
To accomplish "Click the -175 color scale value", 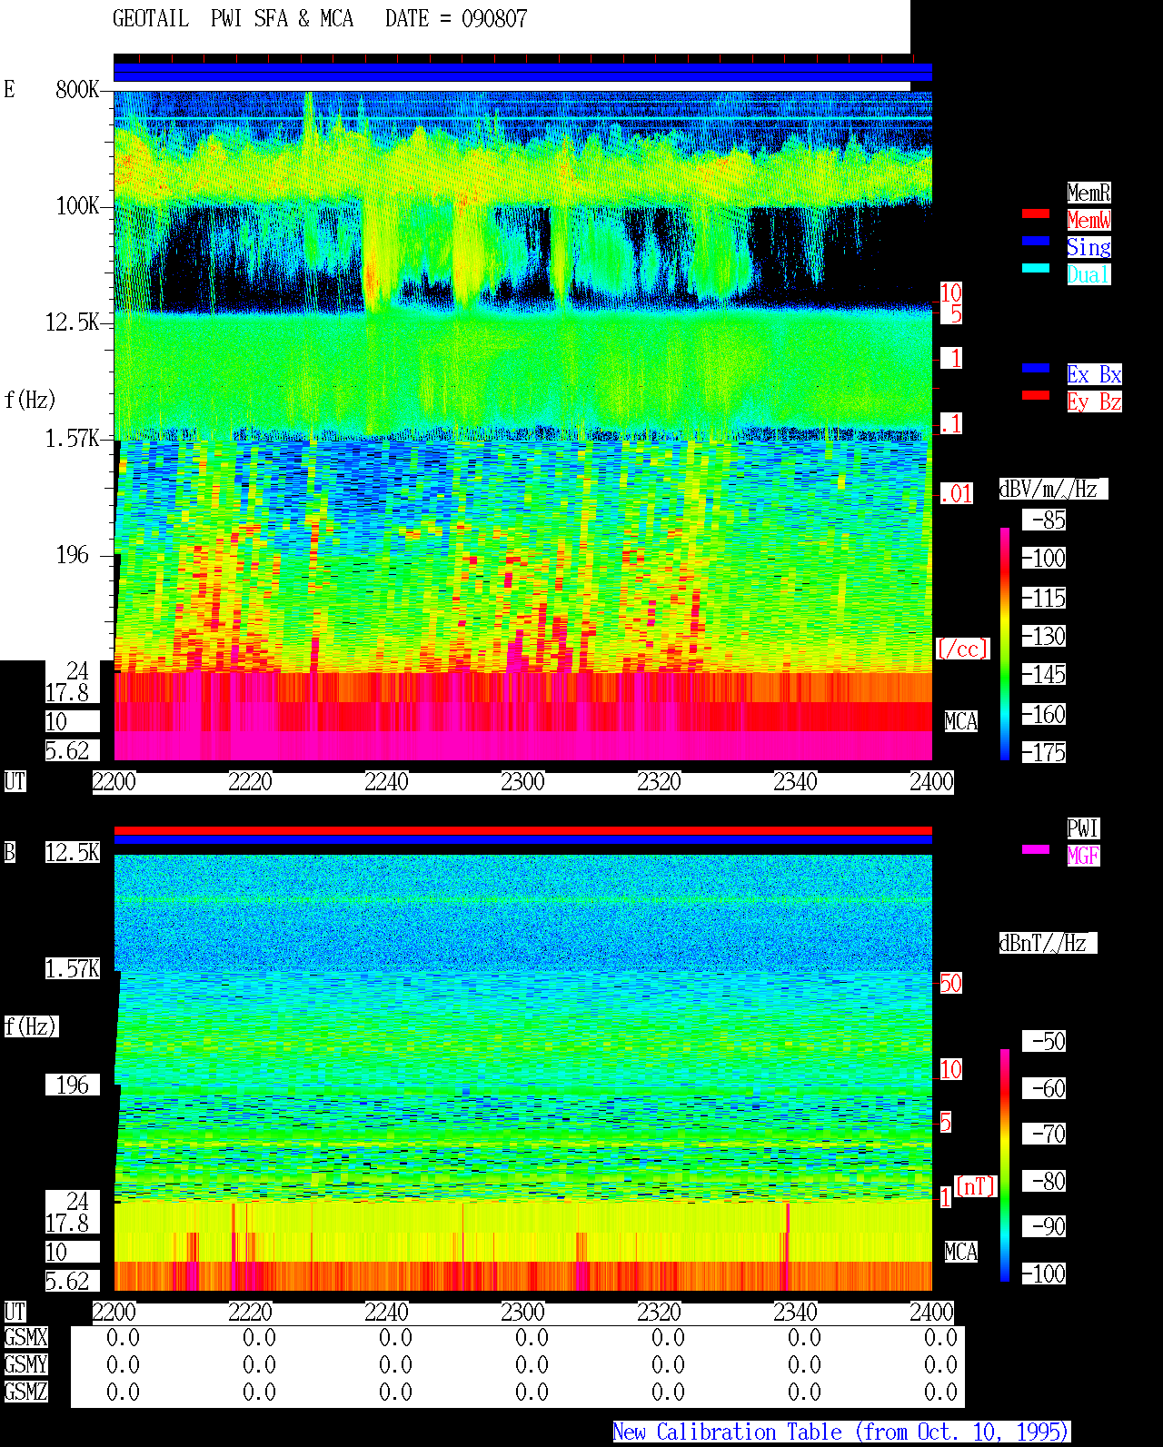I will click(1044, 752).
